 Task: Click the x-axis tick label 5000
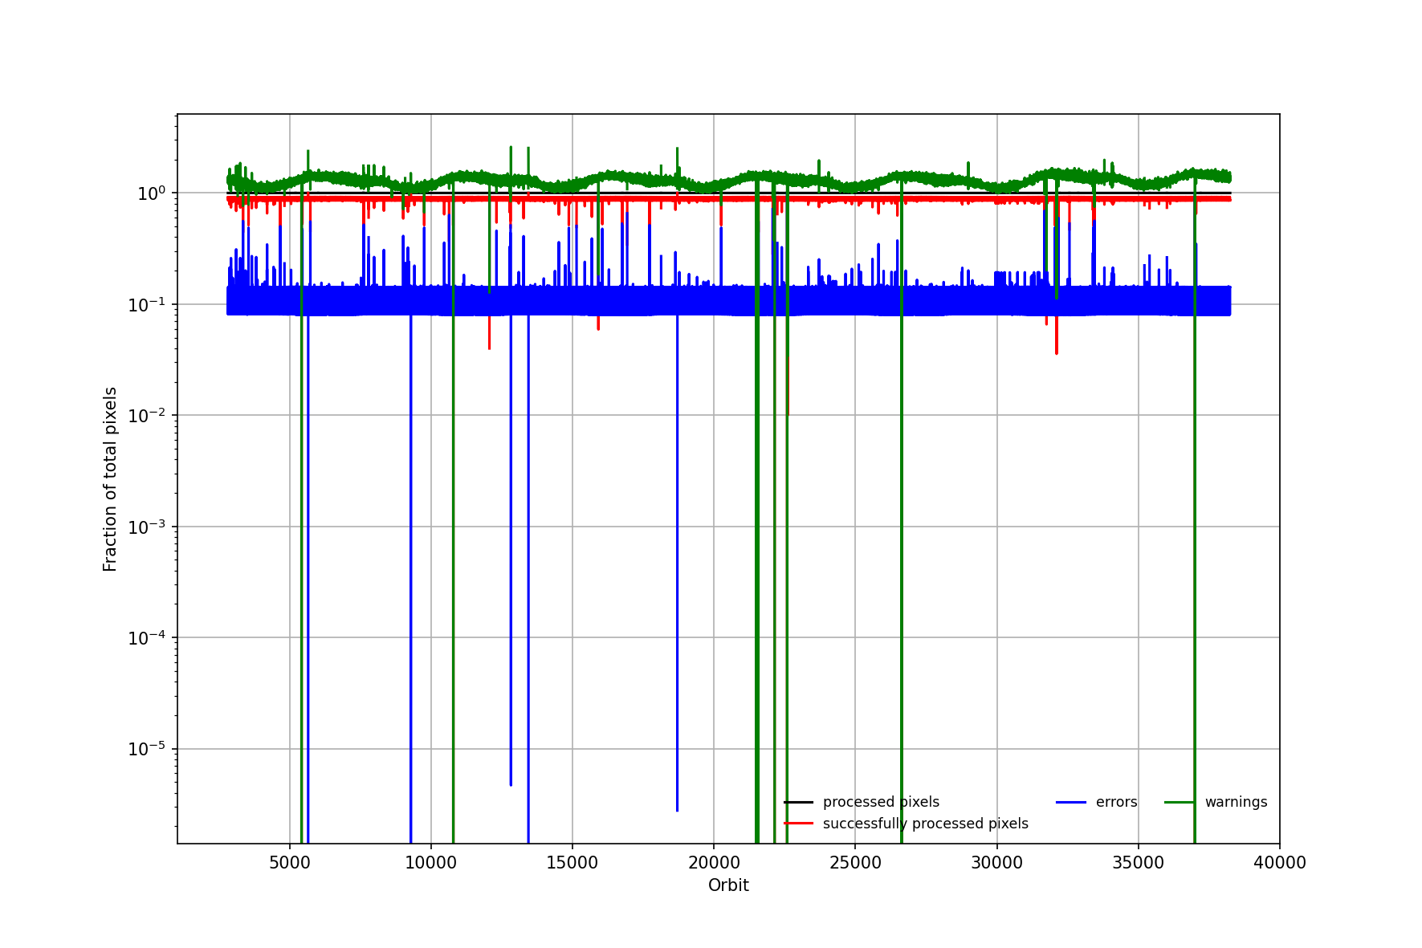[290, 863]
